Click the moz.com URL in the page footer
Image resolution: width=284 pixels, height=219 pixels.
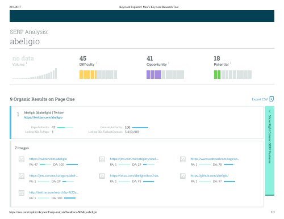53,212
